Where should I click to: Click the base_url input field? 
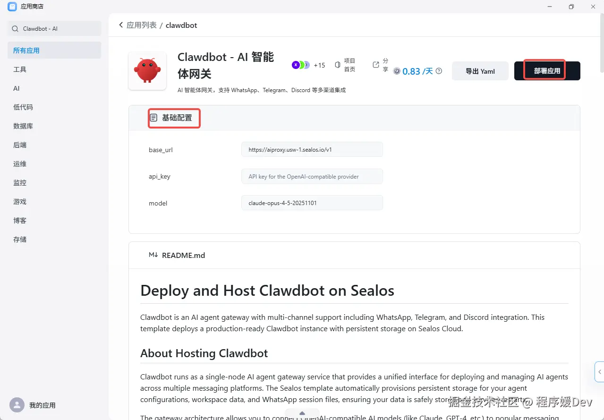point(312,149)
